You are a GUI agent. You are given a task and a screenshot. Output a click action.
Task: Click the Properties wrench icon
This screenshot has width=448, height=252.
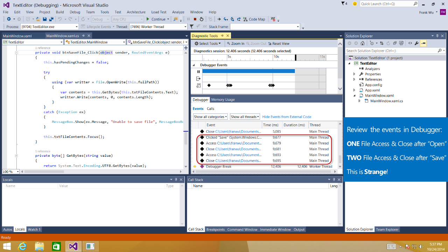click(416, 43)
